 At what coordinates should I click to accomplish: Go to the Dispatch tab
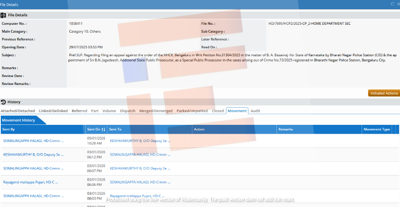[x=128, y=111]
